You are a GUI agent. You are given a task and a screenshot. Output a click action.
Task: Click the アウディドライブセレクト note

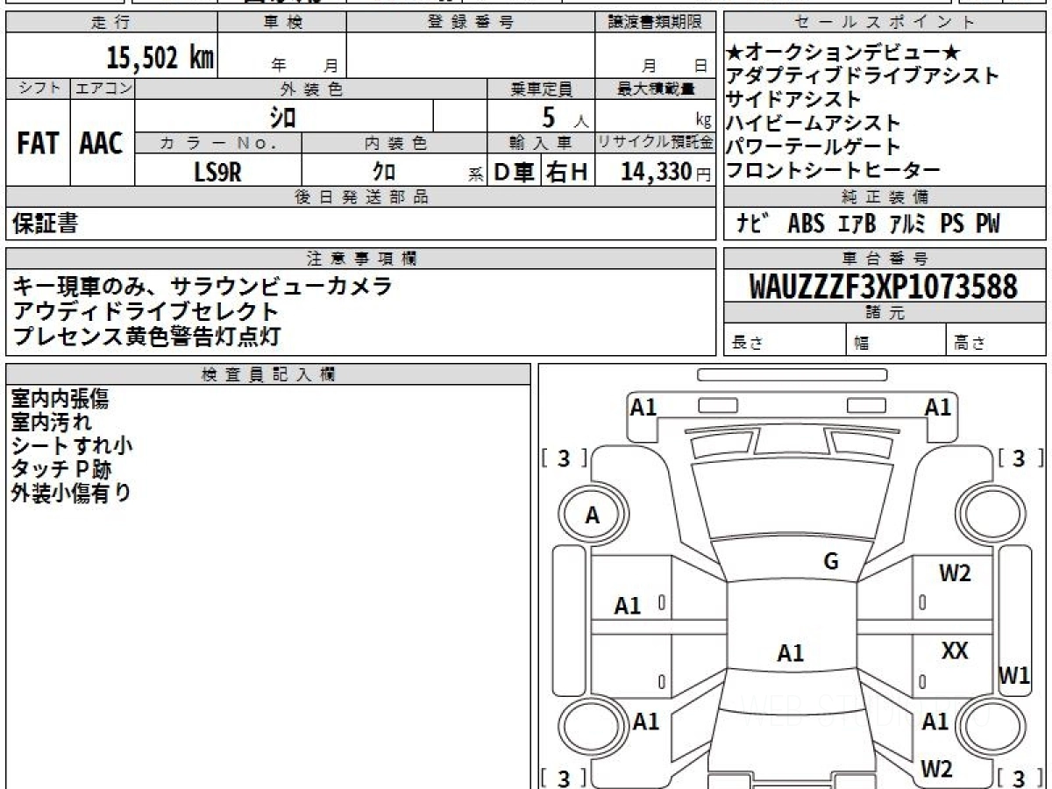146,310
